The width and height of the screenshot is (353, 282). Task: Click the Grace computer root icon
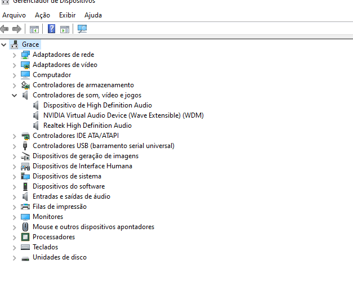[x=15, y=44]
